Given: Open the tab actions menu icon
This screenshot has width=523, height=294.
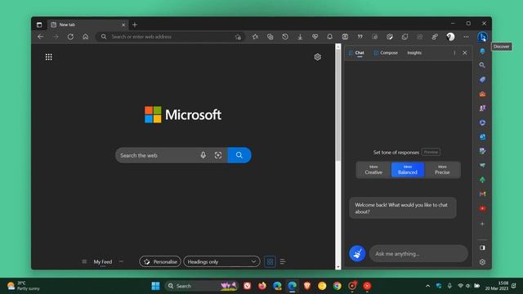Looking at the screenshot, I should [x=39, y=24].
